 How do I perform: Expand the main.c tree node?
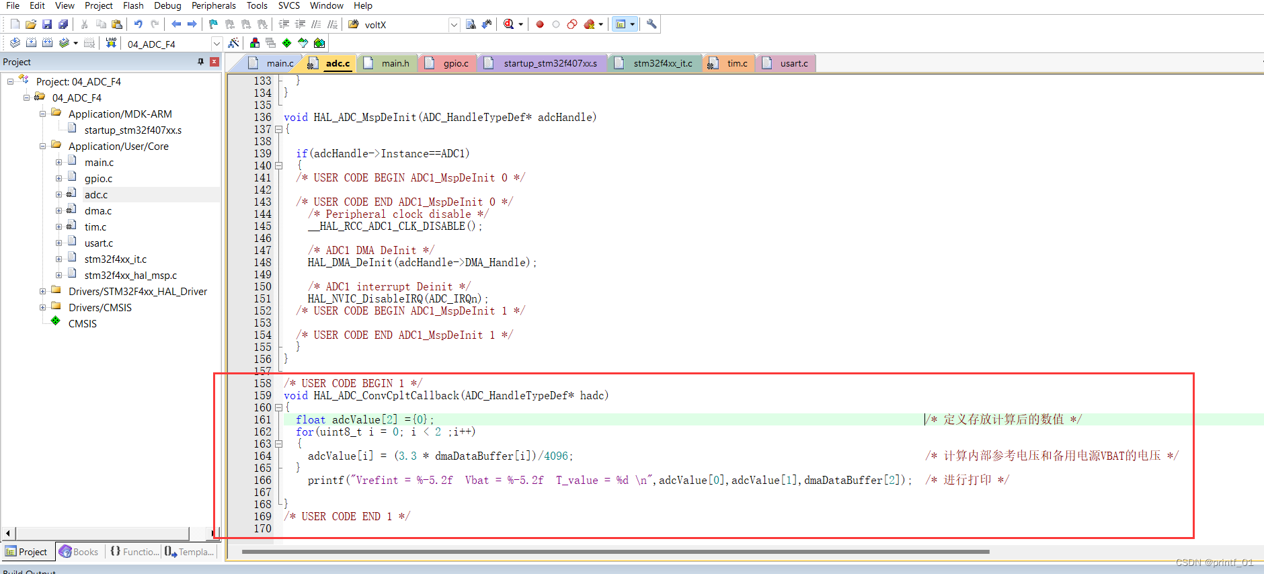[58, 162]
